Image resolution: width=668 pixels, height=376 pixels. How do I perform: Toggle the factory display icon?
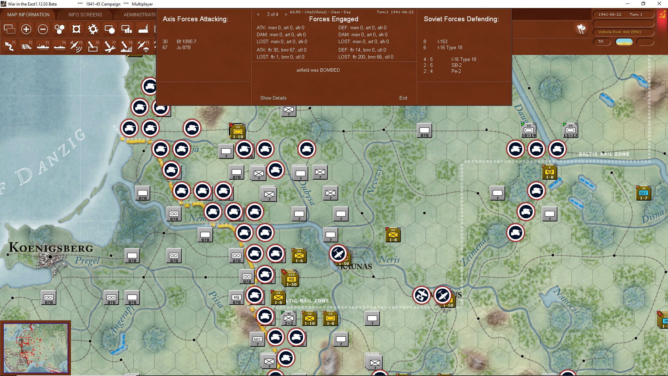point(143,29)
